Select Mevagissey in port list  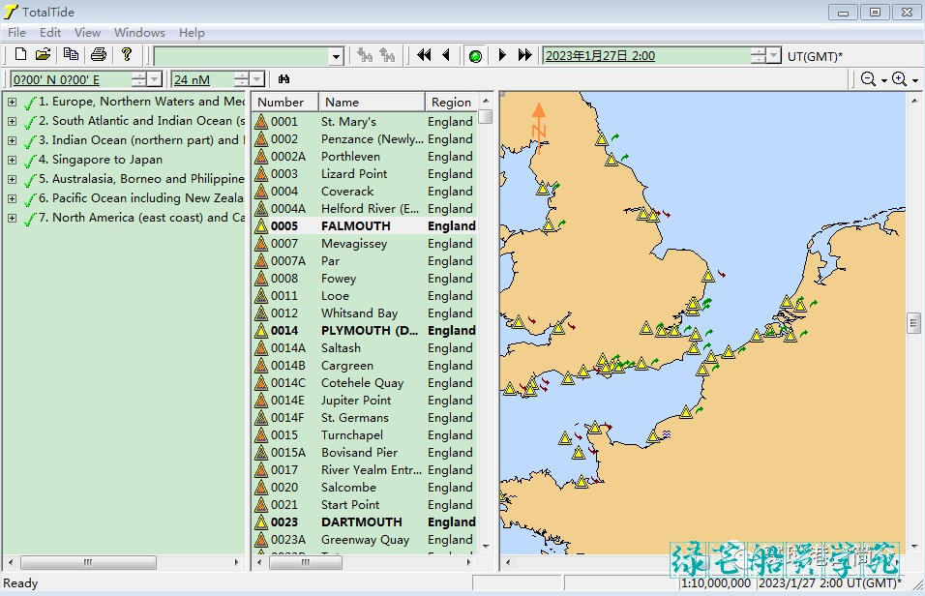pos(354,244)
